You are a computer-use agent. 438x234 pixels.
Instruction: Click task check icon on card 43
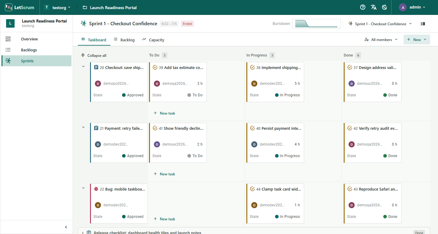click(x=349, y=189)
